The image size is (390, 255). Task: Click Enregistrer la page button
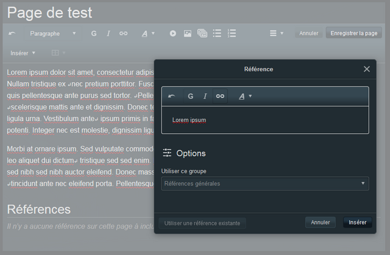pyautogui.click(x=353, y=33)
